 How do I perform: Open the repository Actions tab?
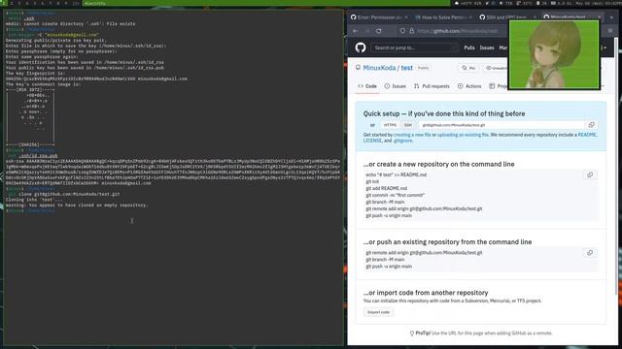(x=469, y=86)
